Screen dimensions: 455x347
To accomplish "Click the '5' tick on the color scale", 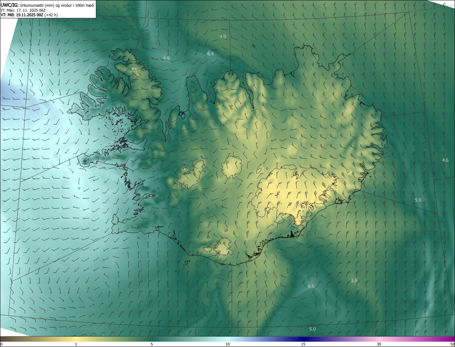I will pyautogui.click(x=152, y=344).
